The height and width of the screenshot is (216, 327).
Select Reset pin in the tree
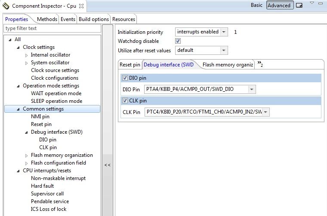pos(41,124)
